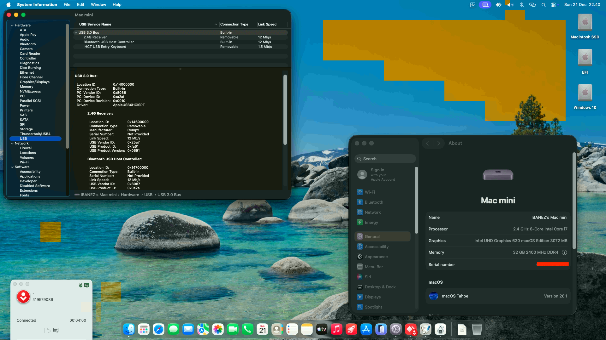Click the menu bar date and time
This screenshot has width=606, height=340.
coord(582,5)
